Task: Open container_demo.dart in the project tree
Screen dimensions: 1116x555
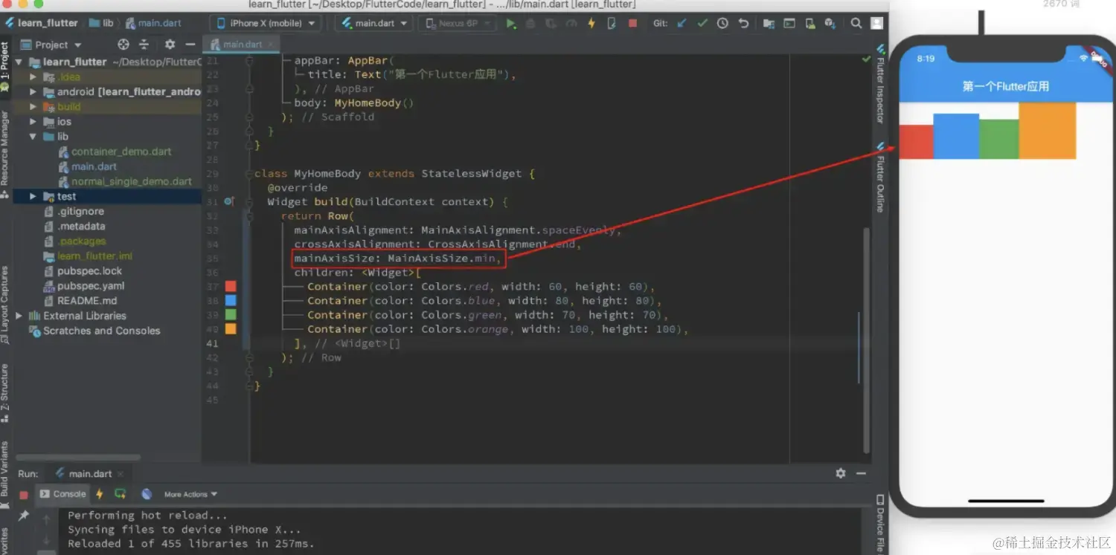Action: tap(121, 152)
